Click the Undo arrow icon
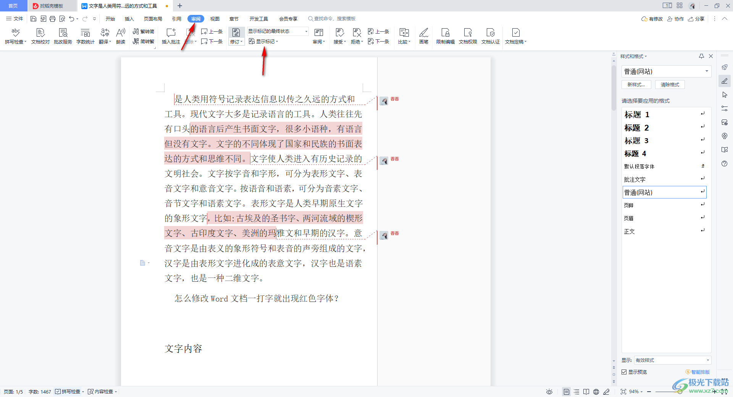 click(x=71, y=19)
